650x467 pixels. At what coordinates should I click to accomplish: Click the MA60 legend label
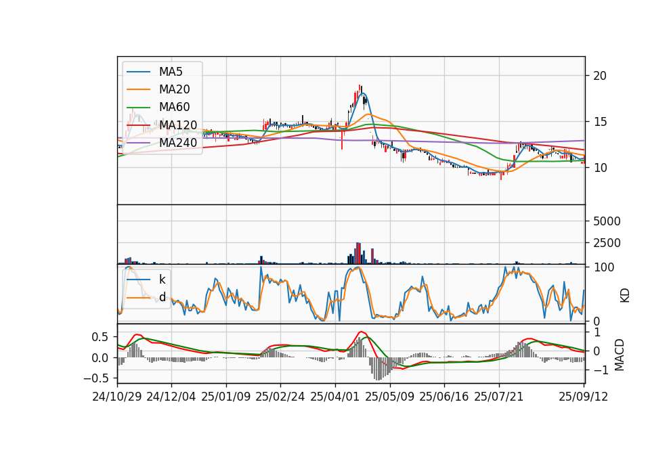click(x=174, y=107)
